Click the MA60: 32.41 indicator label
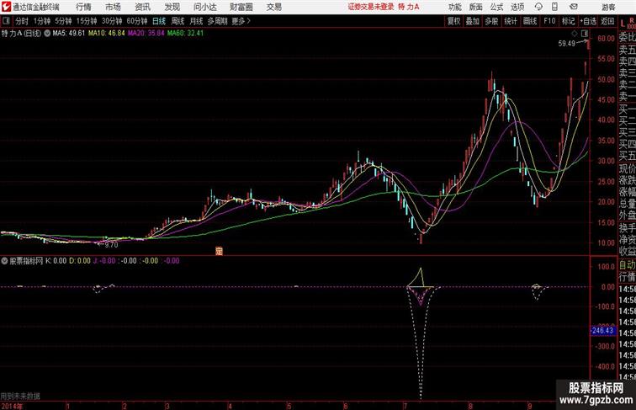The image size is (636, 410). [185, 34]
